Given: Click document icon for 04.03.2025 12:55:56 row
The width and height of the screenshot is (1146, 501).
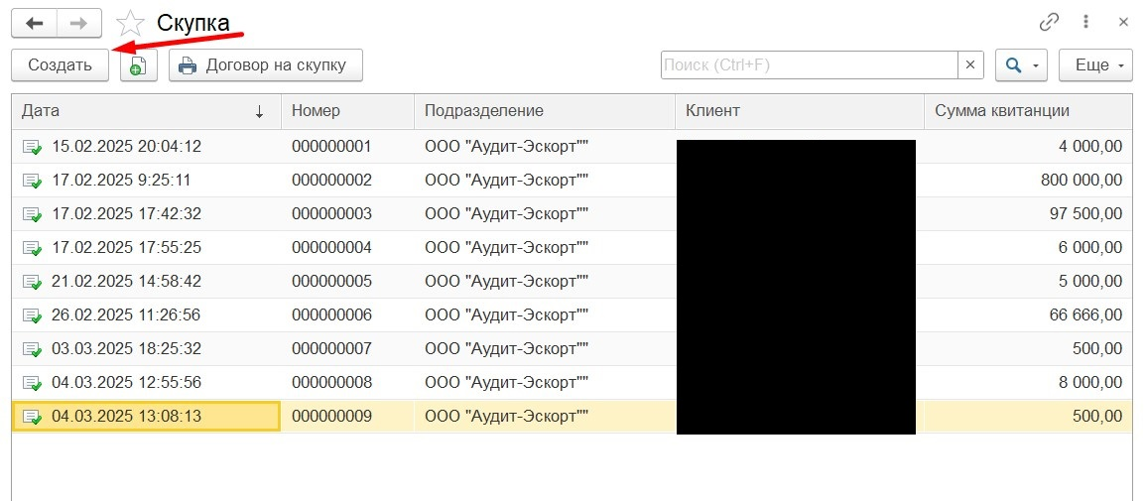Looking at the screenshot, I should click(x=32, y=383).
